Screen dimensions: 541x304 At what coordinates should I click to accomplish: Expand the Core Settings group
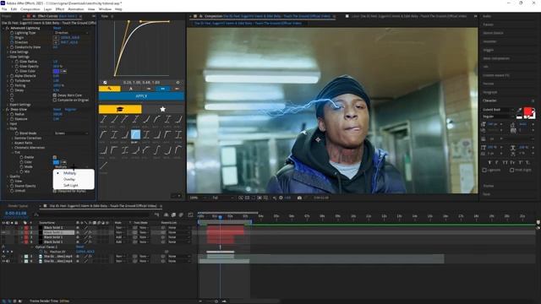coord(8,52)
